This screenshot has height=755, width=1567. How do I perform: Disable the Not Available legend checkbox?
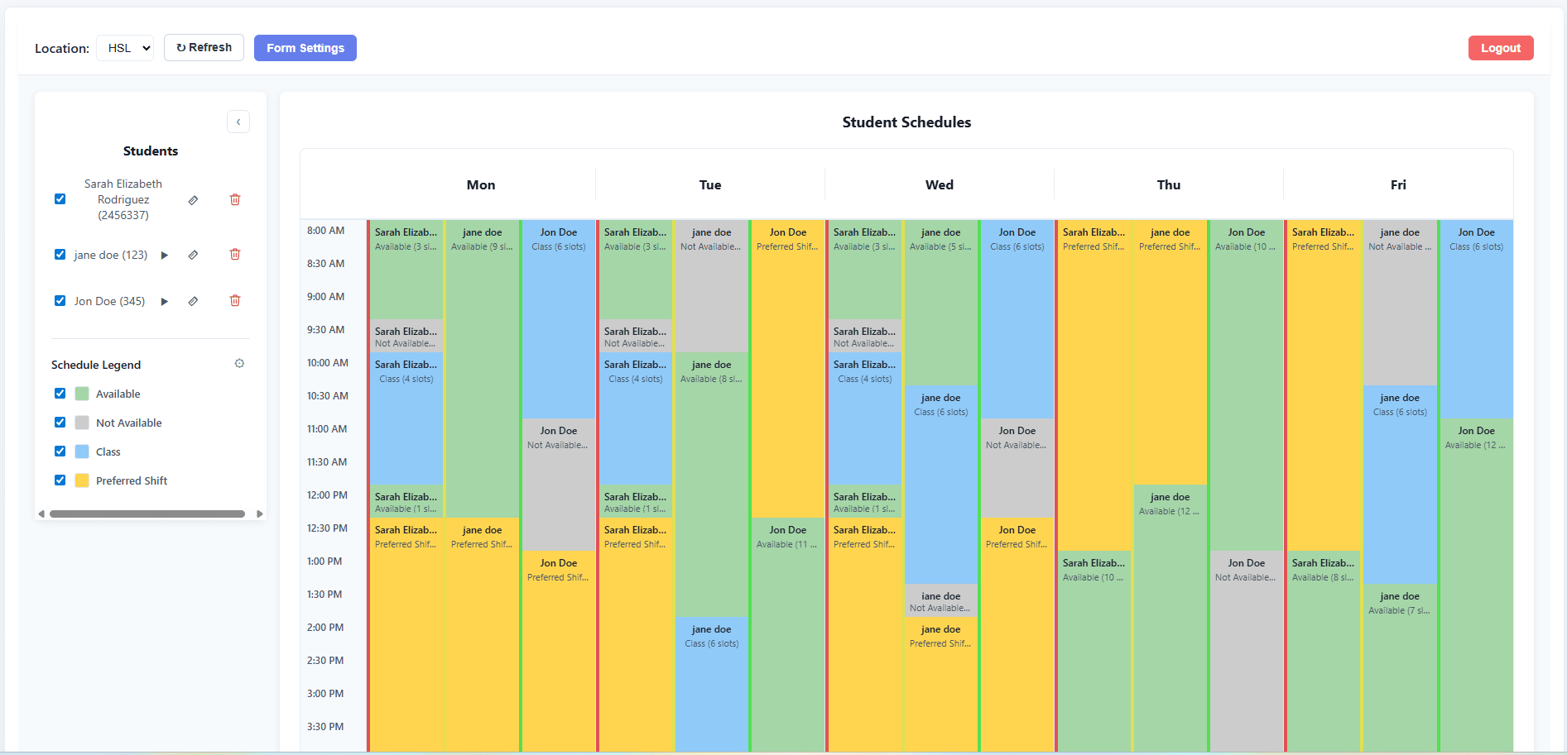pos(60,423)
